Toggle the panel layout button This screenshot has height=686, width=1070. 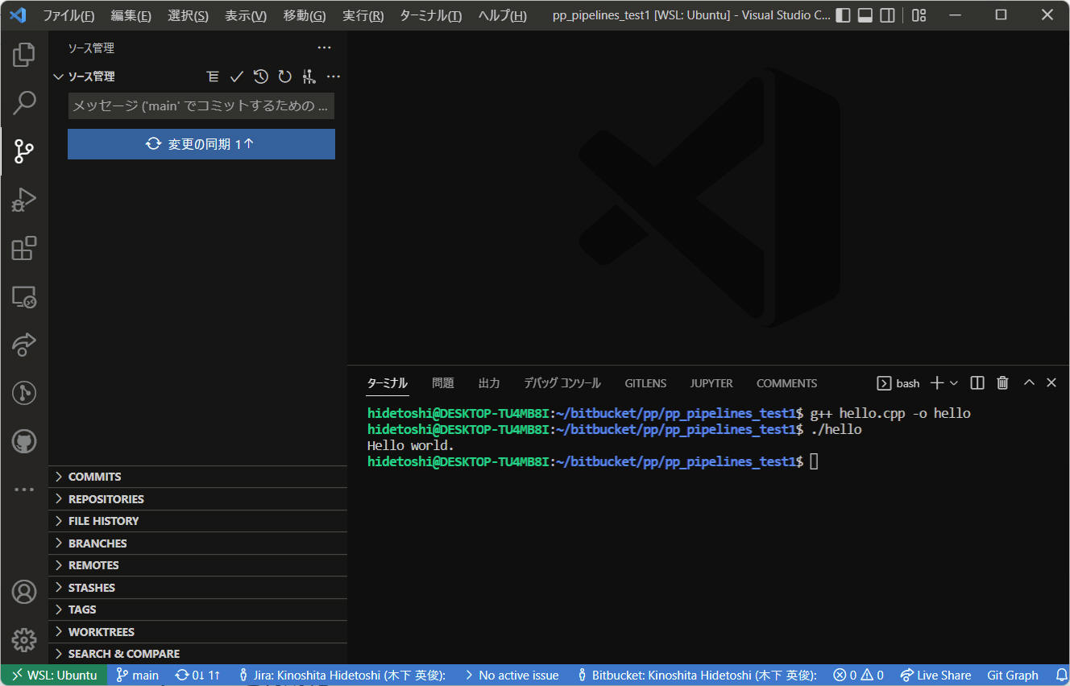pos(865,15)
